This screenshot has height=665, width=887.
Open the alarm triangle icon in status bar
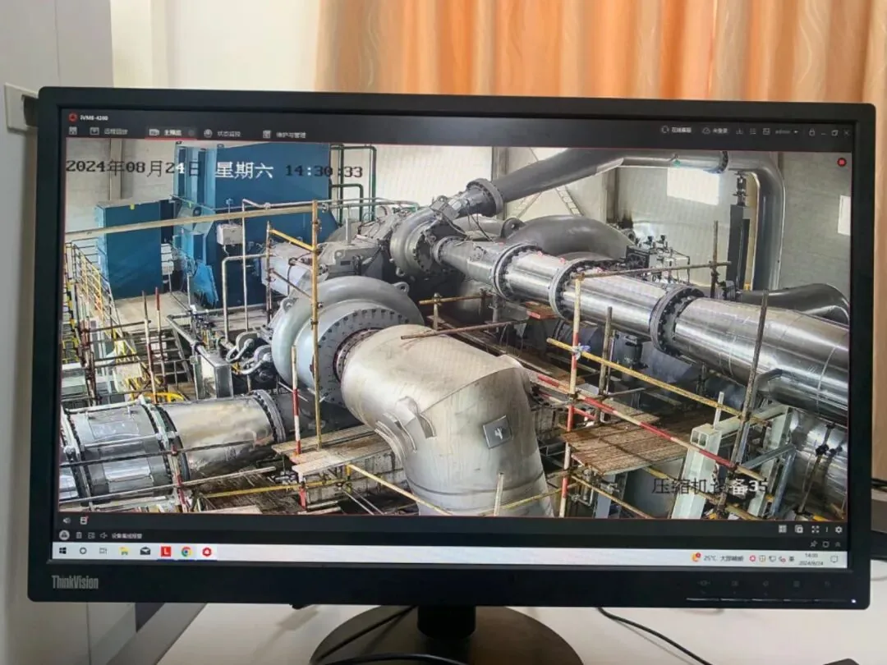65,535
